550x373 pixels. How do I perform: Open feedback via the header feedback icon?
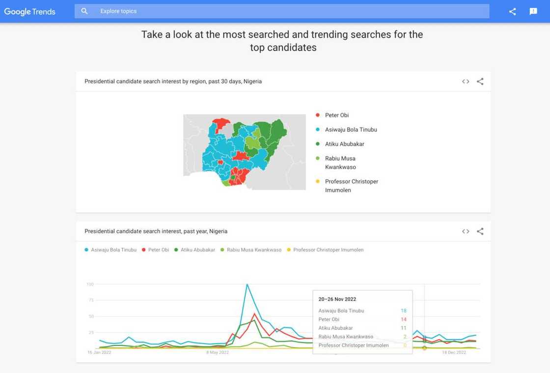pos(533,11)
